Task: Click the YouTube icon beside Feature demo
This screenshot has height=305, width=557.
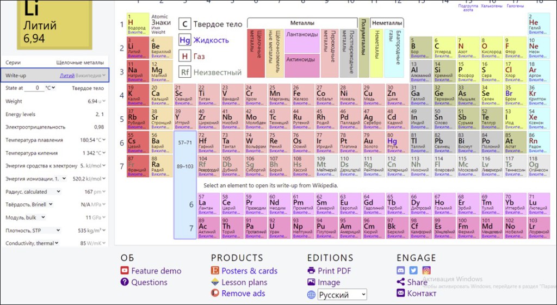Action: [x=125, y=271]
